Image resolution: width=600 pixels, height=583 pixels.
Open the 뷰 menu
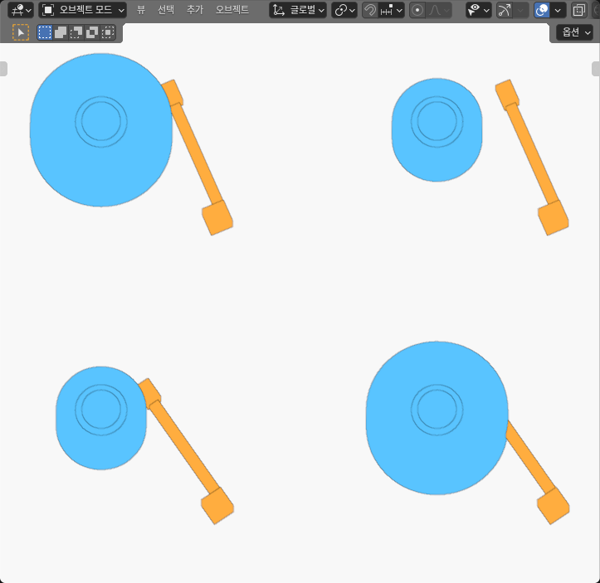point(141,10)
